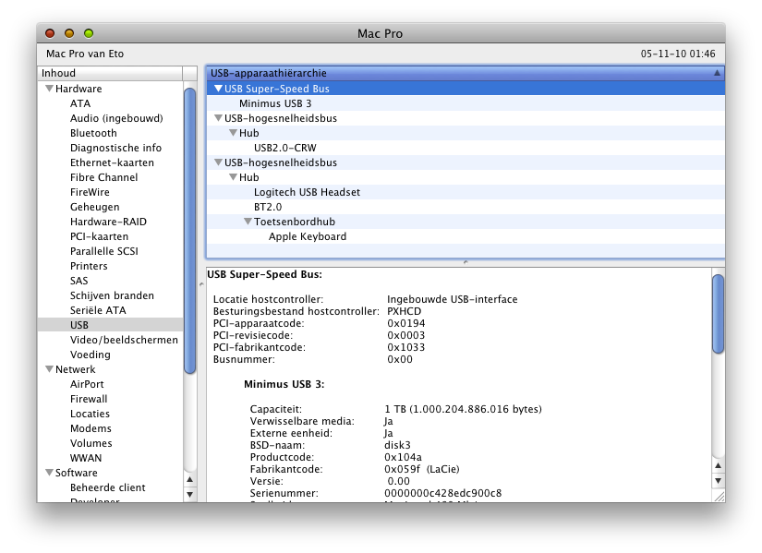762x553 pixels.
Task: Open the Diagnostische info section
Action: 116,148
